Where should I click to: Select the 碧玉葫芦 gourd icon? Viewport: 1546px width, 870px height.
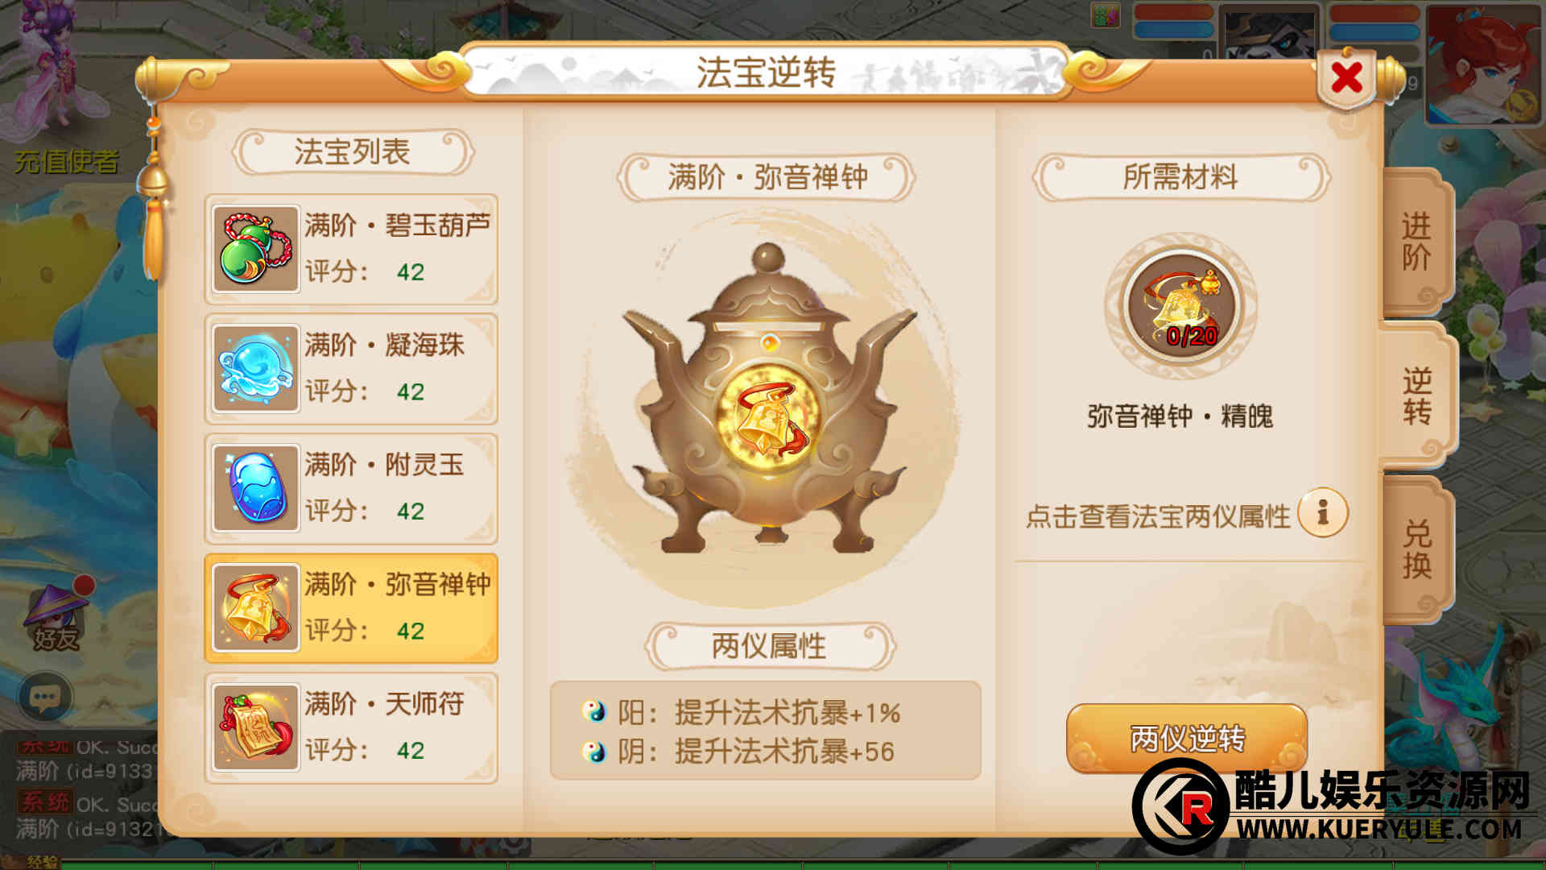[256, 249]
